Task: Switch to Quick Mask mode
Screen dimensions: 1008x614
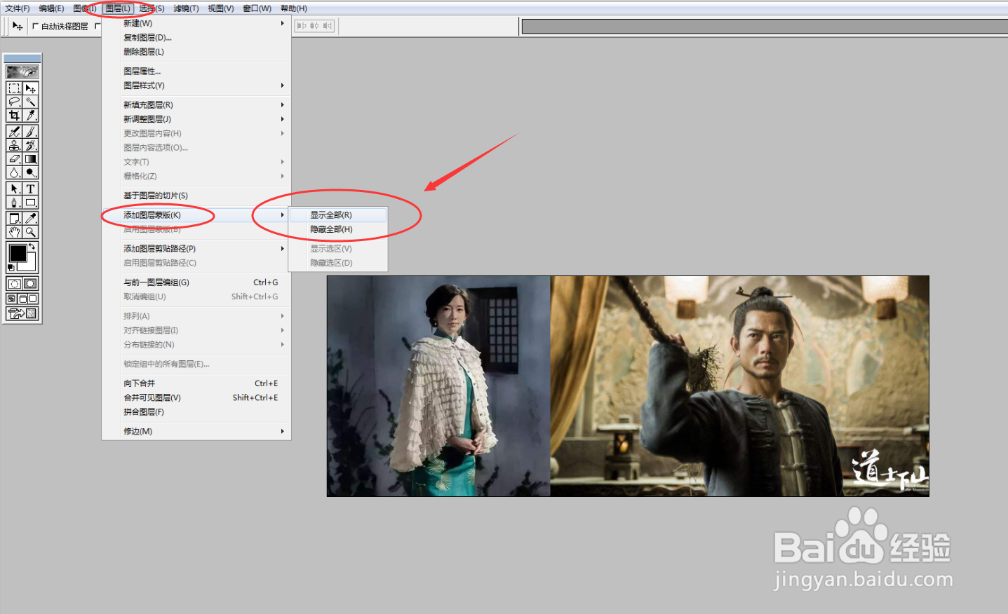Action: point(31,284)
